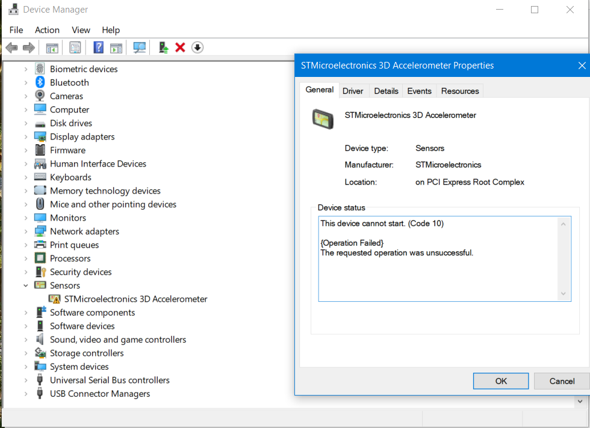The image size is (590, 428).
Task: Open the File menu
Action: [x=16, y=30]
